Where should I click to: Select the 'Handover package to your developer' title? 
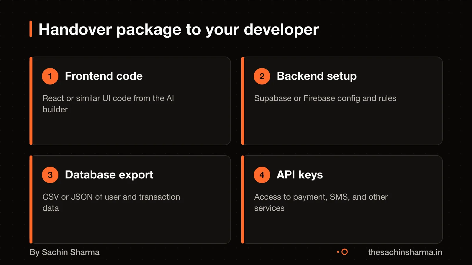coord(179,29)
